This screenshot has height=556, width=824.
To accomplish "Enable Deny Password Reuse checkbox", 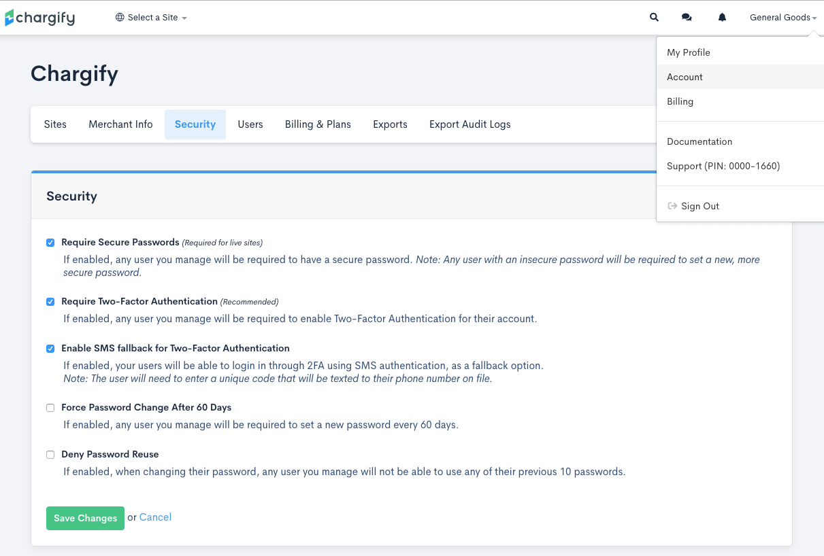I will 50,455.
